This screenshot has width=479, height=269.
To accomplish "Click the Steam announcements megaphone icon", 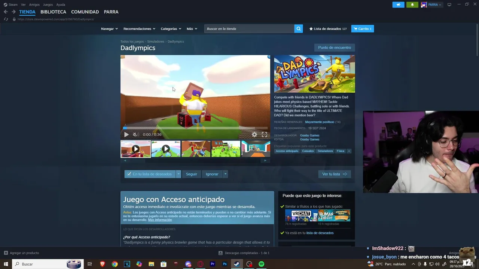I will coord(398,4).
